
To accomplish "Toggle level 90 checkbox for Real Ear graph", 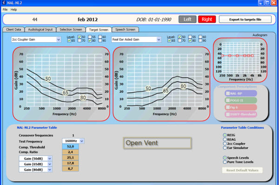I will [200, 41].
